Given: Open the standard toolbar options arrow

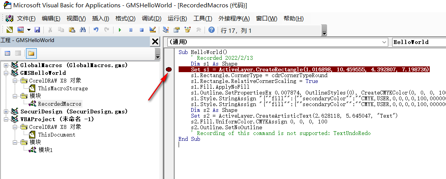Looking at the screenshot, I should coord(324,30).
